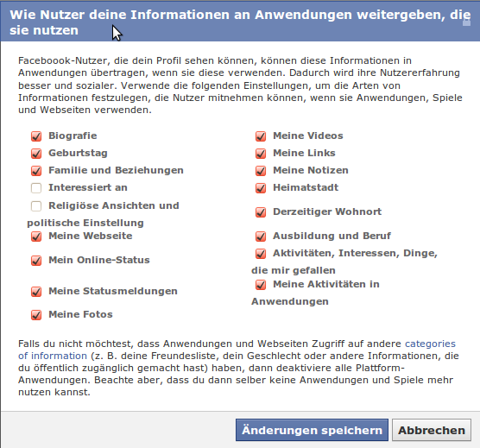Click the Meine Statusmeldungen label
The height and width of the screenshot is (448, 480).
click(113, 291)
